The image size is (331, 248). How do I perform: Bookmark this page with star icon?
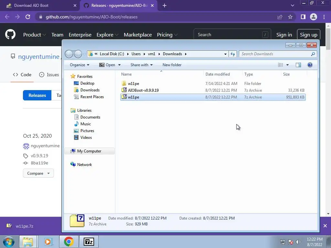point(290,17)
